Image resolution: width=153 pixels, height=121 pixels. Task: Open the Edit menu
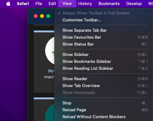click(52, 4)
